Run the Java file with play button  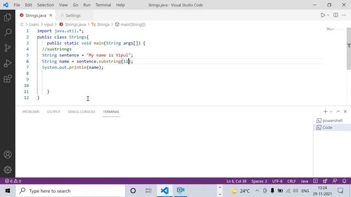coord(323,15)
